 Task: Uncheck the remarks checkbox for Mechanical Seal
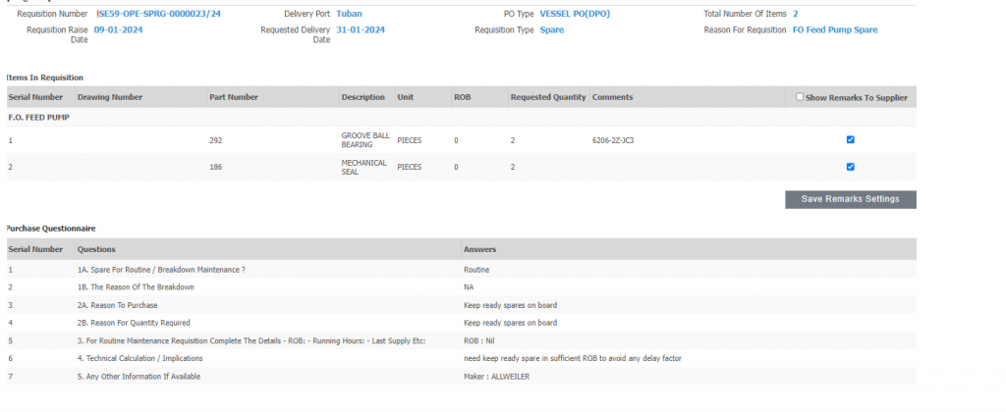850,167
